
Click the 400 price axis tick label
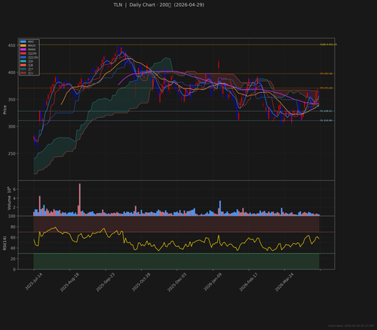[11, 72]
